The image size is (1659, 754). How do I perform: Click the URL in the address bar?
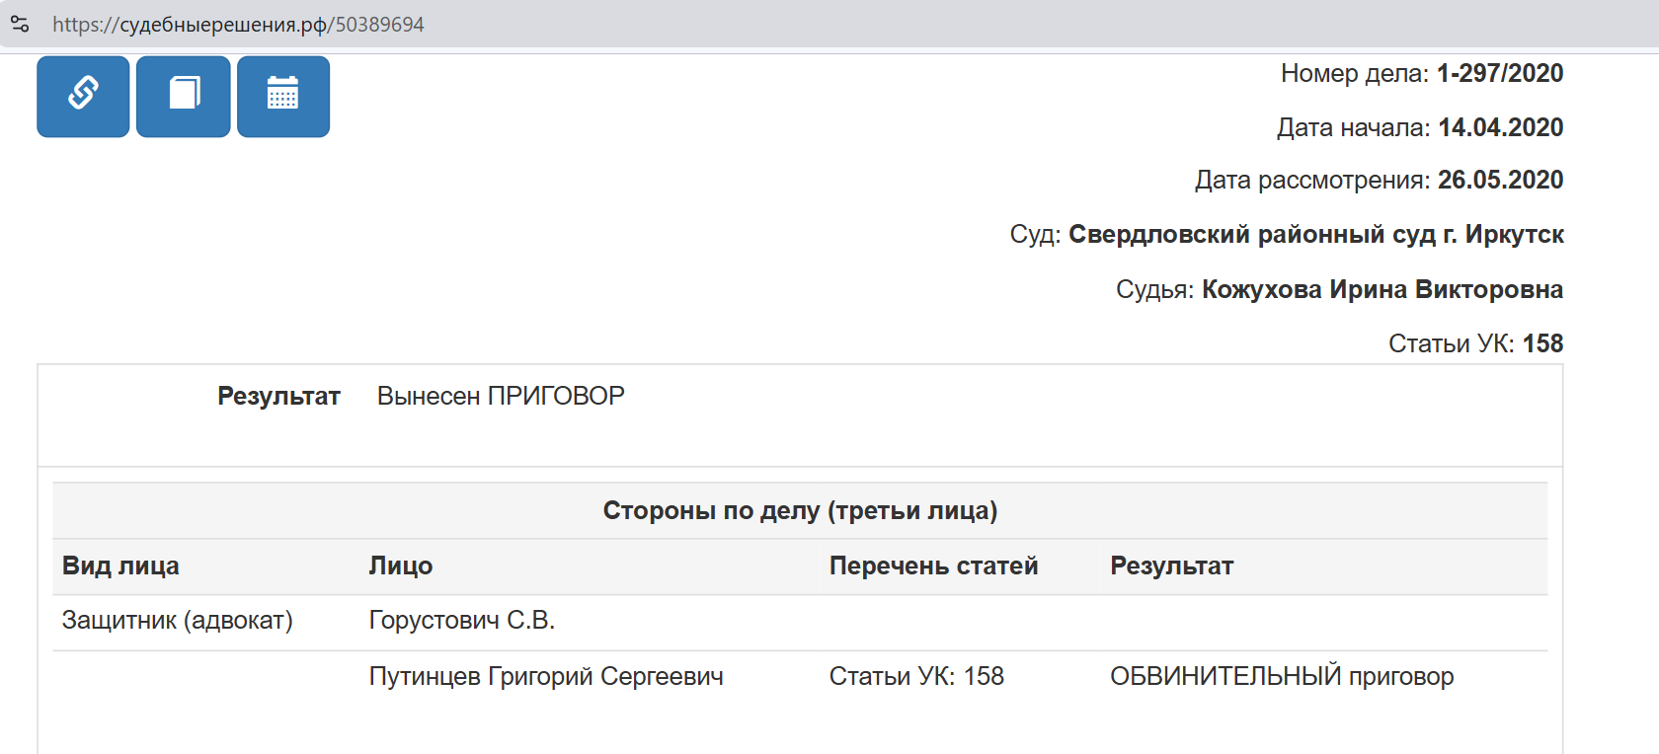tap(238, 25)
